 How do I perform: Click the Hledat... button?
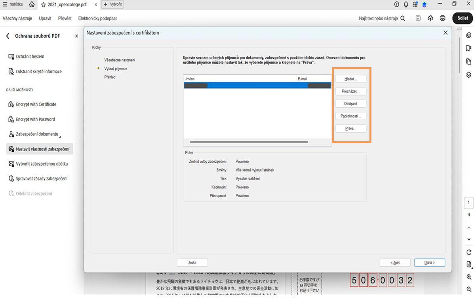[x=351, y=79]
